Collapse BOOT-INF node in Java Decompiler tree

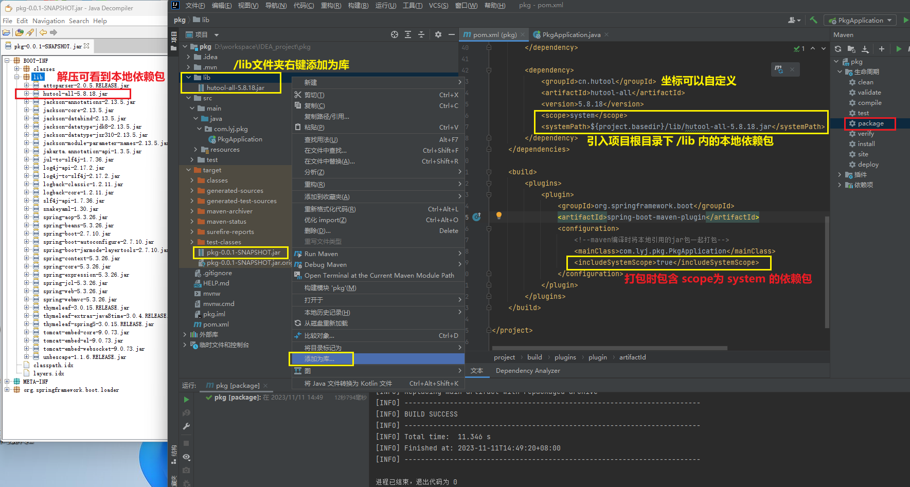tap(7, 61)
